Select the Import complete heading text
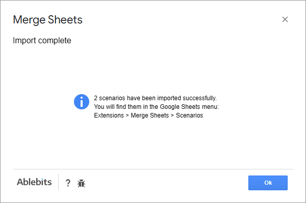Viewport: 306px width, 203px height. point(42,41)
